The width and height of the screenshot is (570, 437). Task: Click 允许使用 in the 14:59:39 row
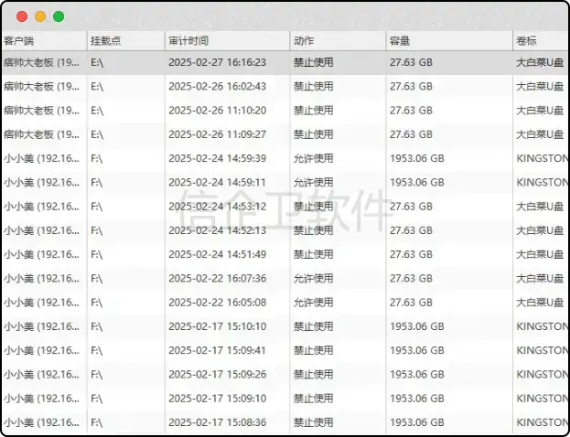[x=313, y=158]
